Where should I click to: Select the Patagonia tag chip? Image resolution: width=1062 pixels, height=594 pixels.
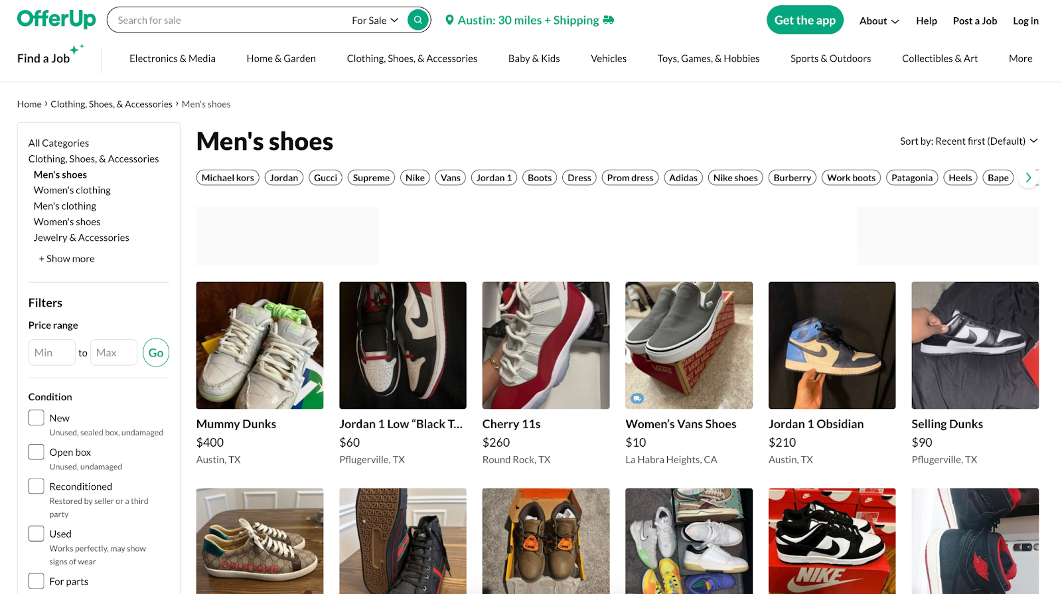click(x=912, y=177)
